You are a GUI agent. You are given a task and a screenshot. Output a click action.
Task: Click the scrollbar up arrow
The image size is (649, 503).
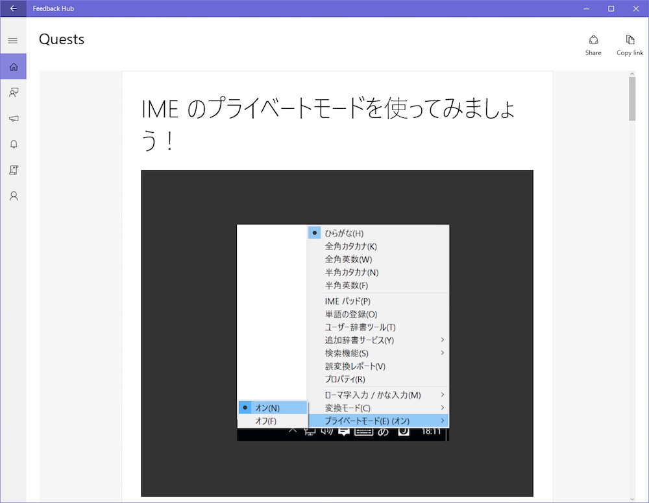click(631, 74)
